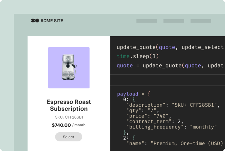225x151 pixels.
Task: Click the "/ month" billing period label
Action: pyautogui.click(x=79, y=125)
